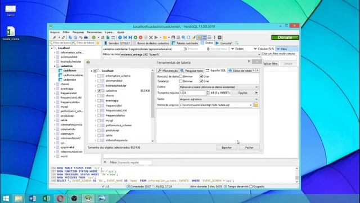Click the favorites star icon beside table filter

[x=98, y=43]
